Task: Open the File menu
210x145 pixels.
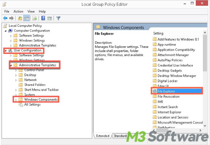Action: (7, 12)
